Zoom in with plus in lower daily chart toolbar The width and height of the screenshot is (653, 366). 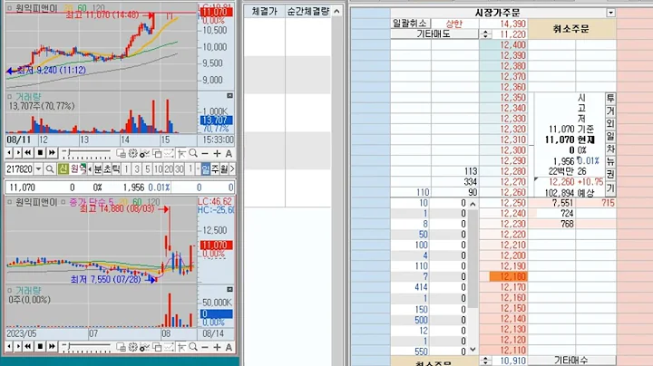[217, 347]
